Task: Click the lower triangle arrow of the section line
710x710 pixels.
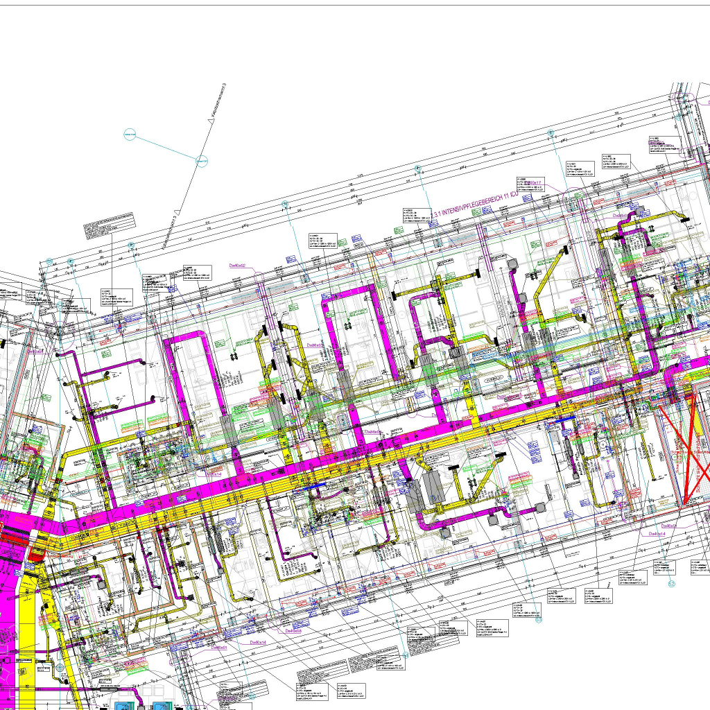Action: click(x=177, y=211)
